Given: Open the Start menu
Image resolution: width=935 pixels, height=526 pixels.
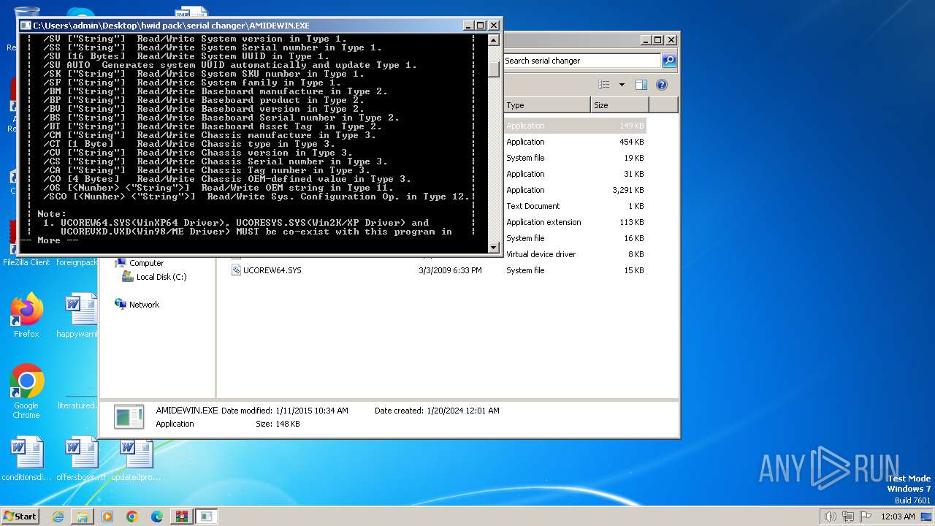Looking at the screenshot, I should pos(20,516).
